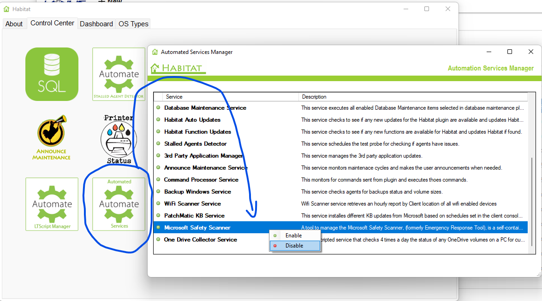
Task: Open Automate Stalled Agent Detector icon
Action: tap(119, 74)
